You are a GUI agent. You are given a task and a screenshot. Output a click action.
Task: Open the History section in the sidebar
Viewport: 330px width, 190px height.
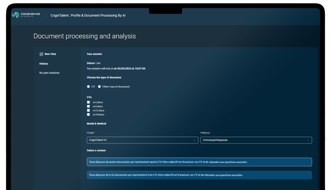tap(44, 64)
